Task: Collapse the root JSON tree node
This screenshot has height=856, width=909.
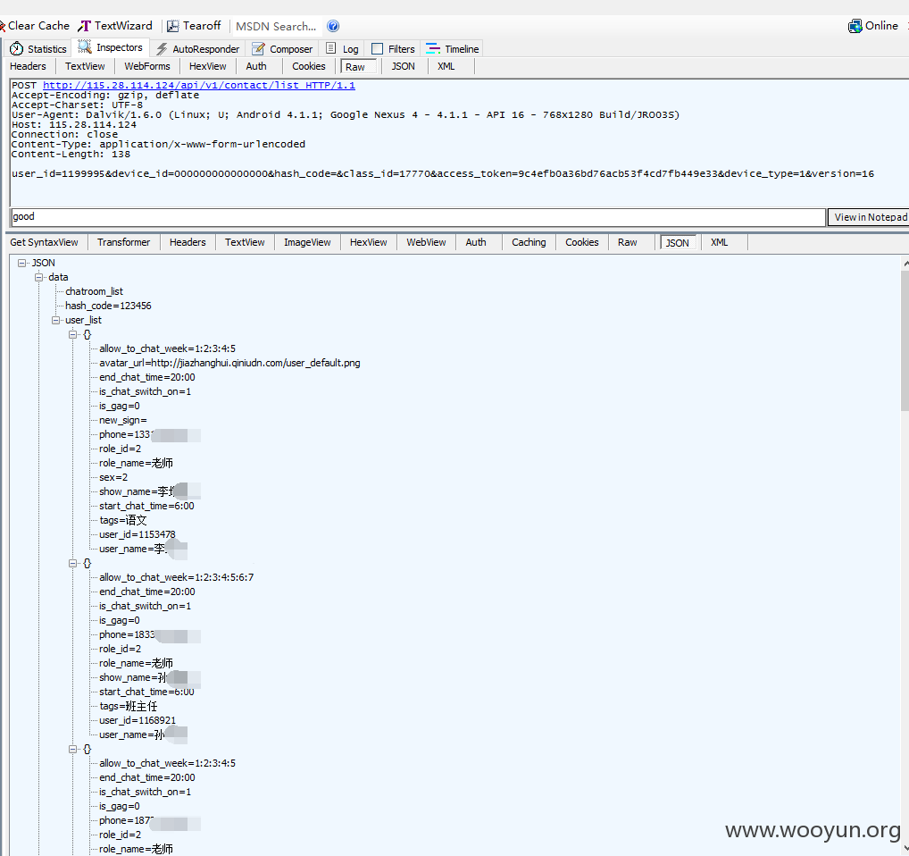Action: tap(22, 263)
